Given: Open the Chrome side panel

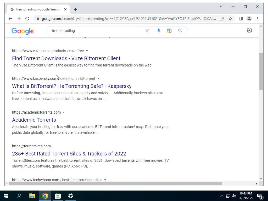Looking at the screenshot, I should click(241, 19).
